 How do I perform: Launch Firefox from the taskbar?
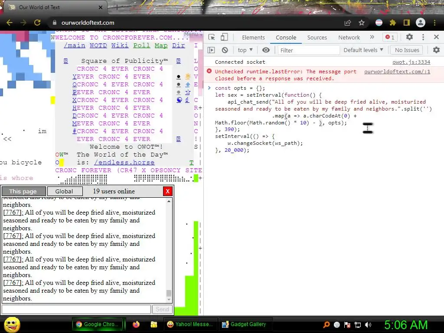[136, 324]
